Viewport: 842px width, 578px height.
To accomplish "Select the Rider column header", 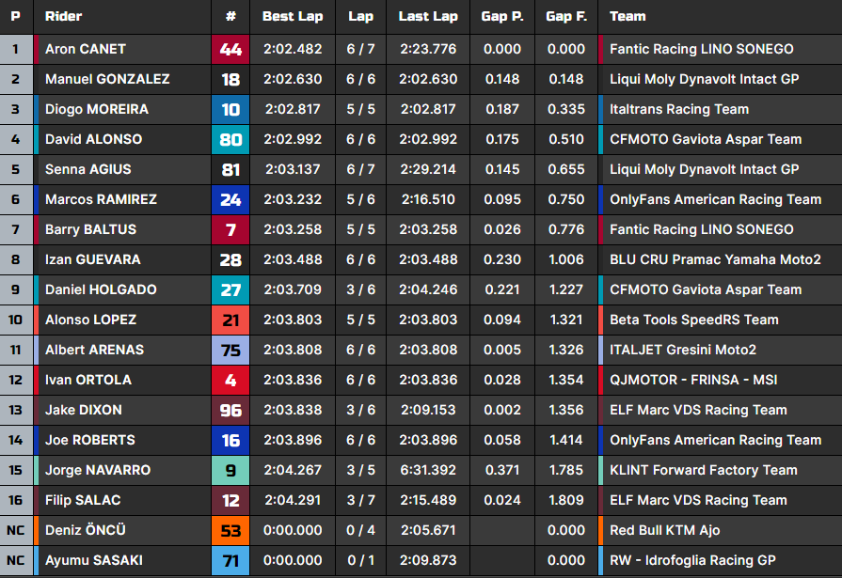I will (x=63, y=16).
